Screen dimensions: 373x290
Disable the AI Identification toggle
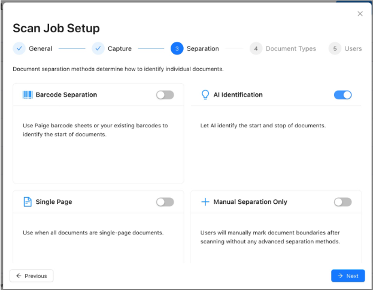click(342, 94)
